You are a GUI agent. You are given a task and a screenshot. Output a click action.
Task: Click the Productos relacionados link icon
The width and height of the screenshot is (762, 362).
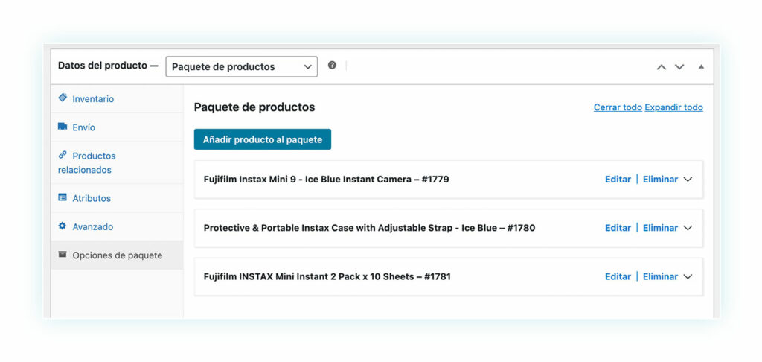(x=63, y=155)
